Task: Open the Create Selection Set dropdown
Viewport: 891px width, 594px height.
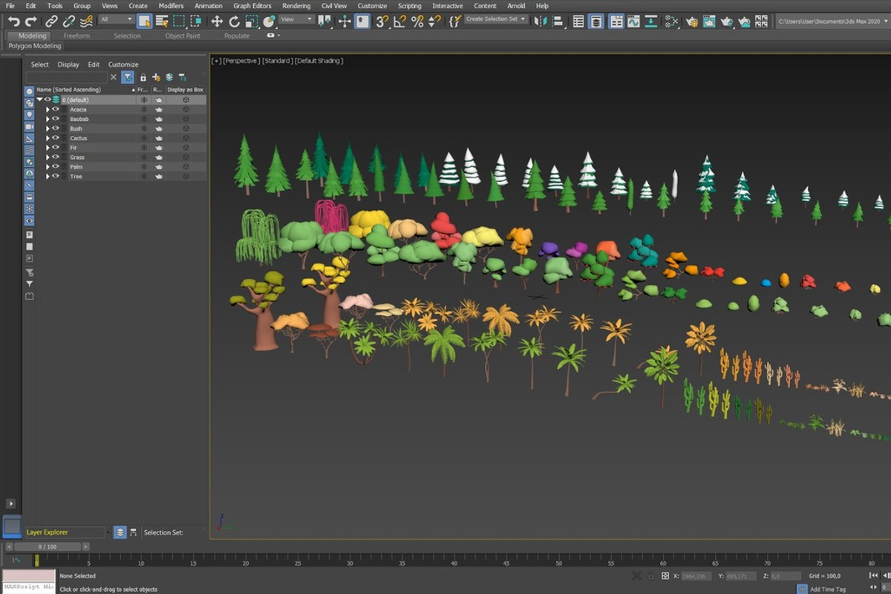Action: pyautogui.click(x=495, y=19)
